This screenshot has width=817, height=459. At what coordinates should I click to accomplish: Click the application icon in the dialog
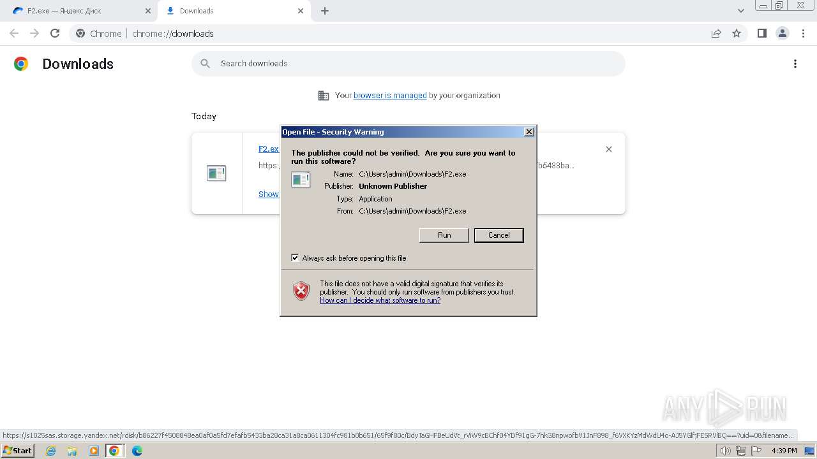[301, 180]
